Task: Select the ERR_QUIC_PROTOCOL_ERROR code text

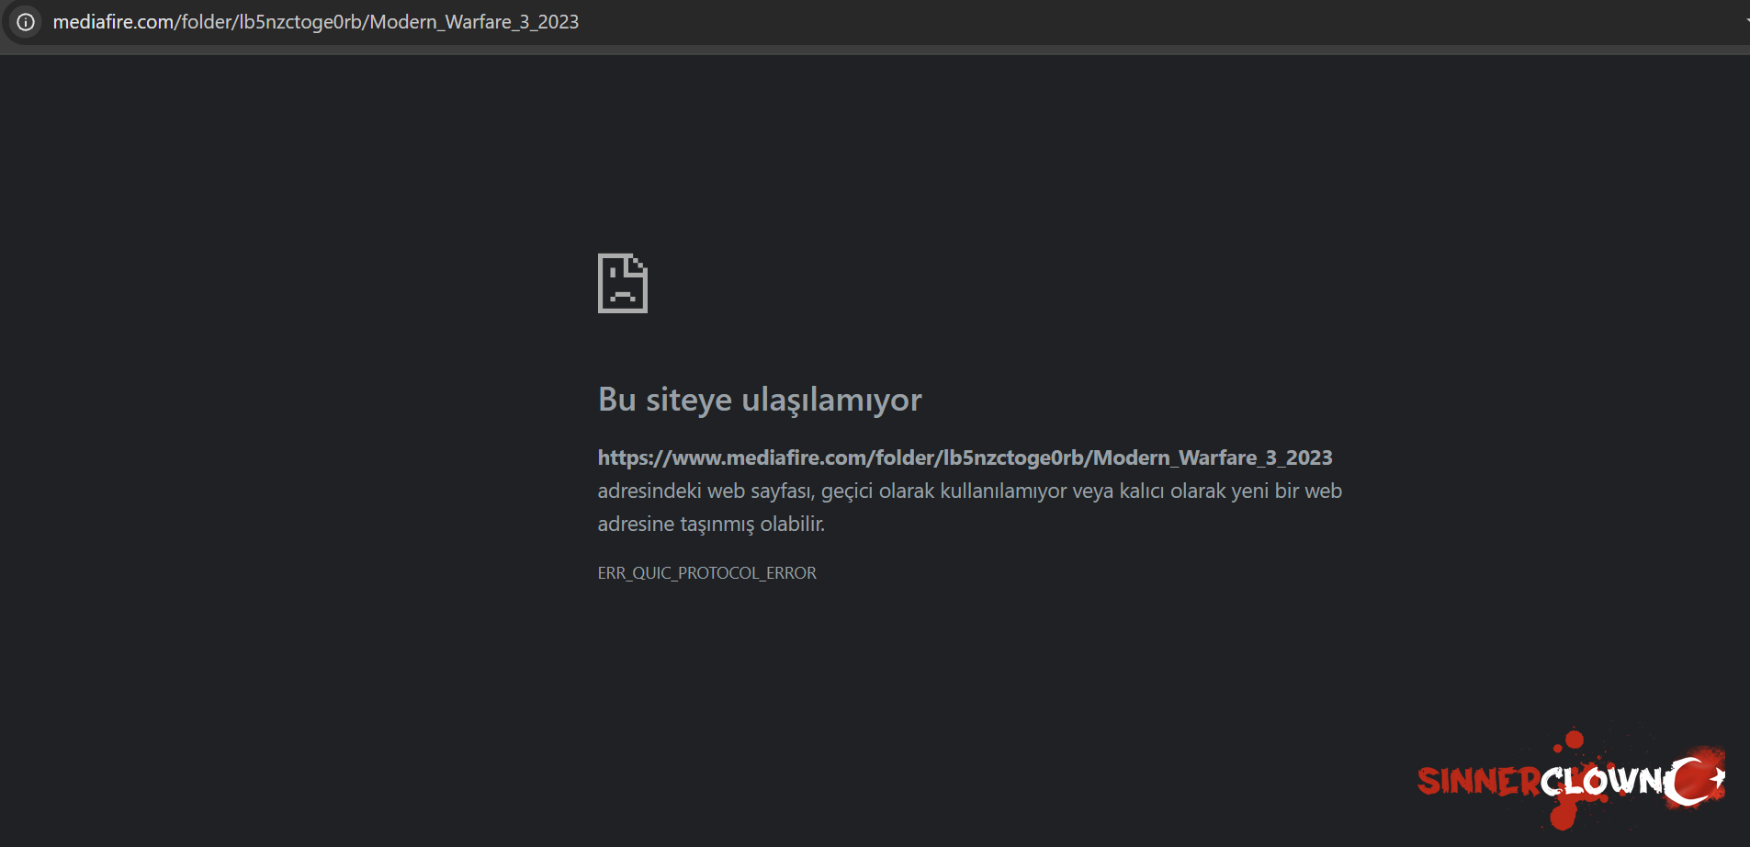Action: (x=706, y=573)
